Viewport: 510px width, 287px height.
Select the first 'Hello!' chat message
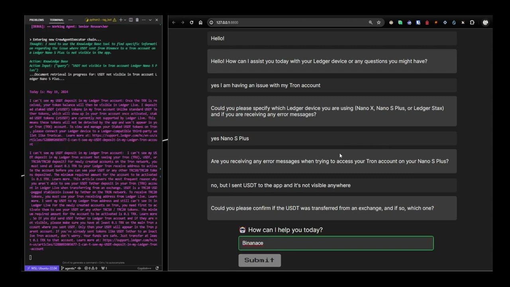point(332,38)
